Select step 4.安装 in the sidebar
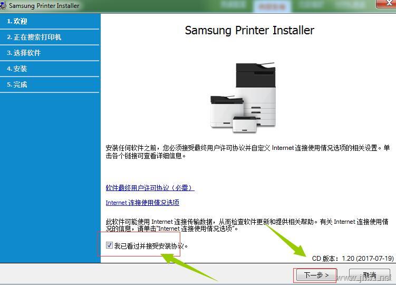This screenshot has width=396, height=285. 50,69
